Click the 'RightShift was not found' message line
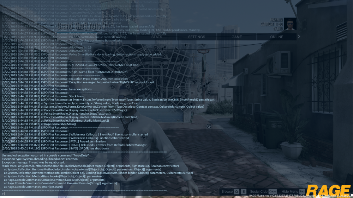Viewport: 353px width, 198px height. [x=78, y=82]
